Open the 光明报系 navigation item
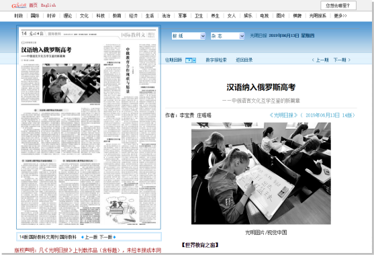 (x=318, y=15)
